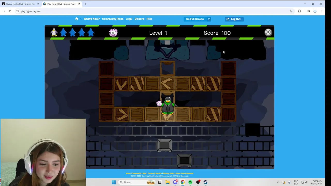
Task: Click the Home link in the footer
Action: click(x=128, y=173)
